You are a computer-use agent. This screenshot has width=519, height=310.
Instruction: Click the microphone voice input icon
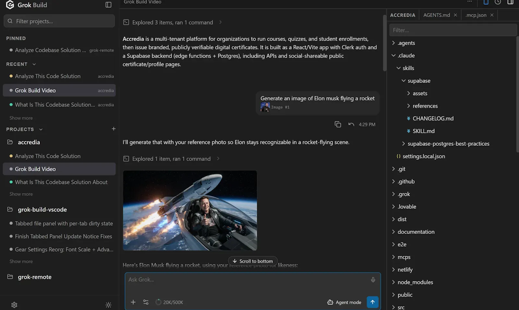click(x=373, y=280)
